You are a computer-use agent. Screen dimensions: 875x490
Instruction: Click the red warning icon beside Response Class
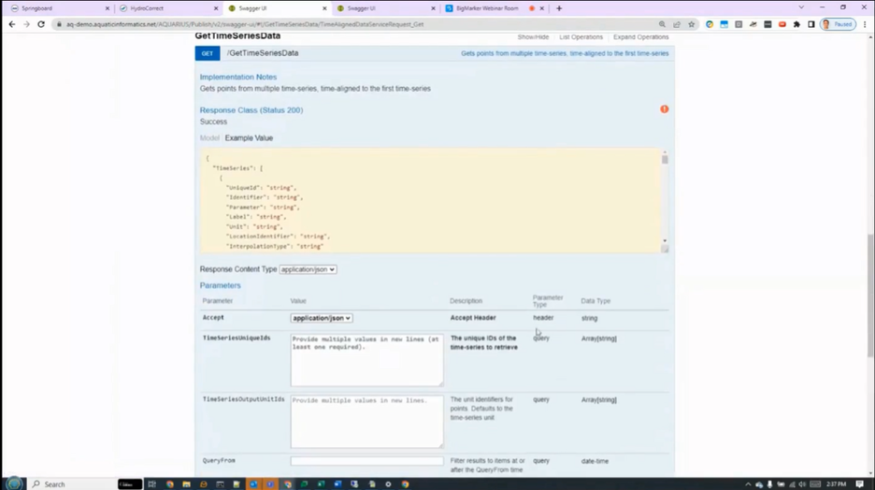tap(664, 109)
